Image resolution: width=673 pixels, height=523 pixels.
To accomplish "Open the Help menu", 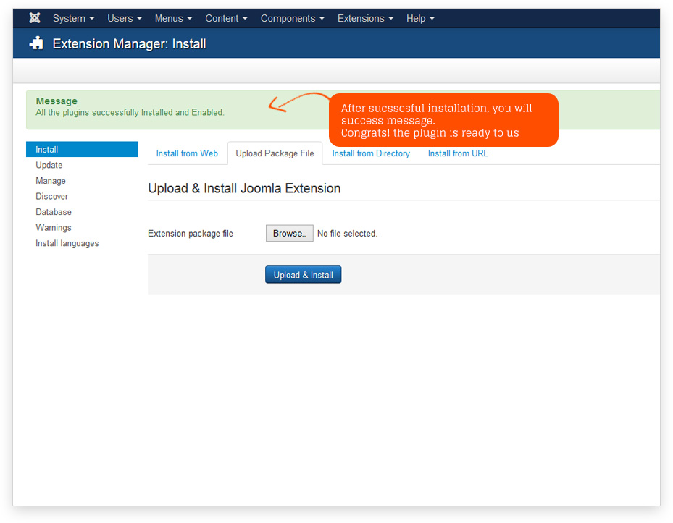I will 420,18.
